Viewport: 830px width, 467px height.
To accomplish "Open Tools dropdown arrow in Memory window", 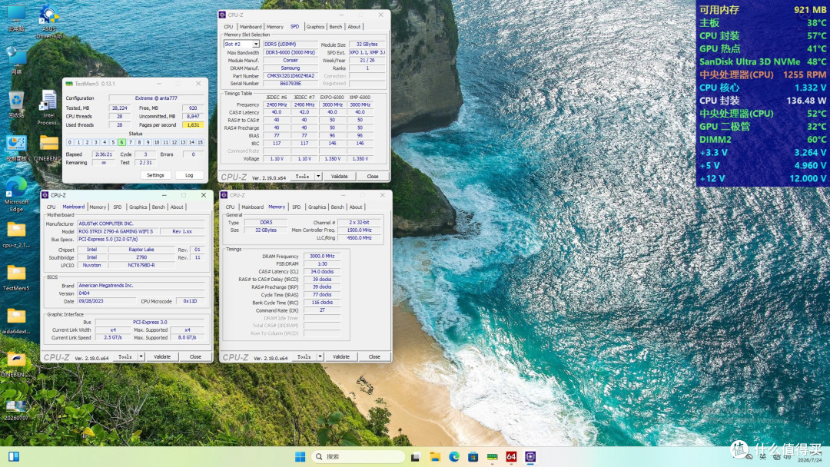I will [x=320, y=357].
